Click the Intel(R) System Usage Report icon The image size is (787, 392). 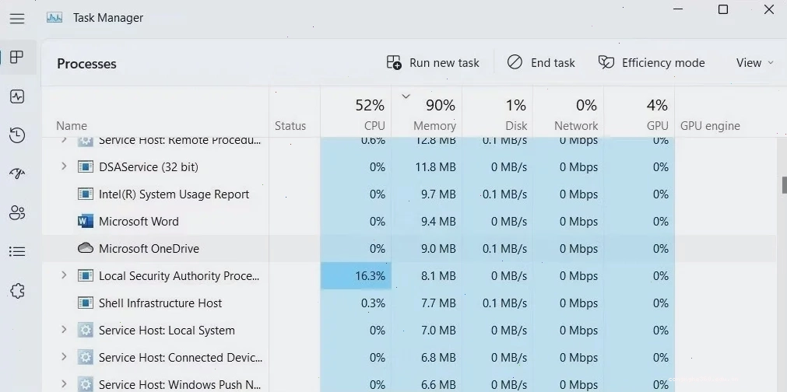pyautogui.click(x=86, y=194)
